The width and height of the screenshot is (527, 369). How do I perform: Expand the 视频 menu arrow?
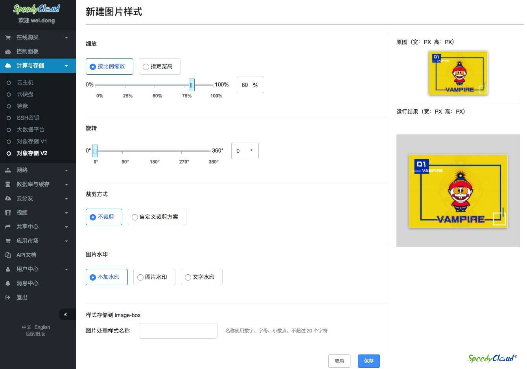pos(66,213)
